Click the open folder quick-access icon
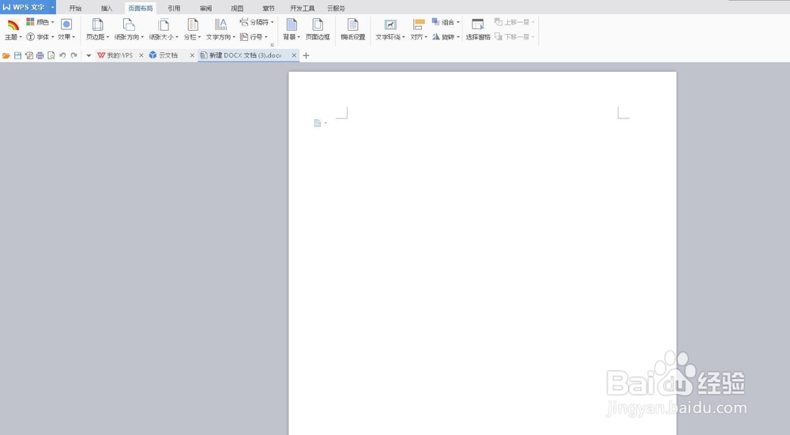The width and height of the screenshot is (790, 435). click(6, 55)
